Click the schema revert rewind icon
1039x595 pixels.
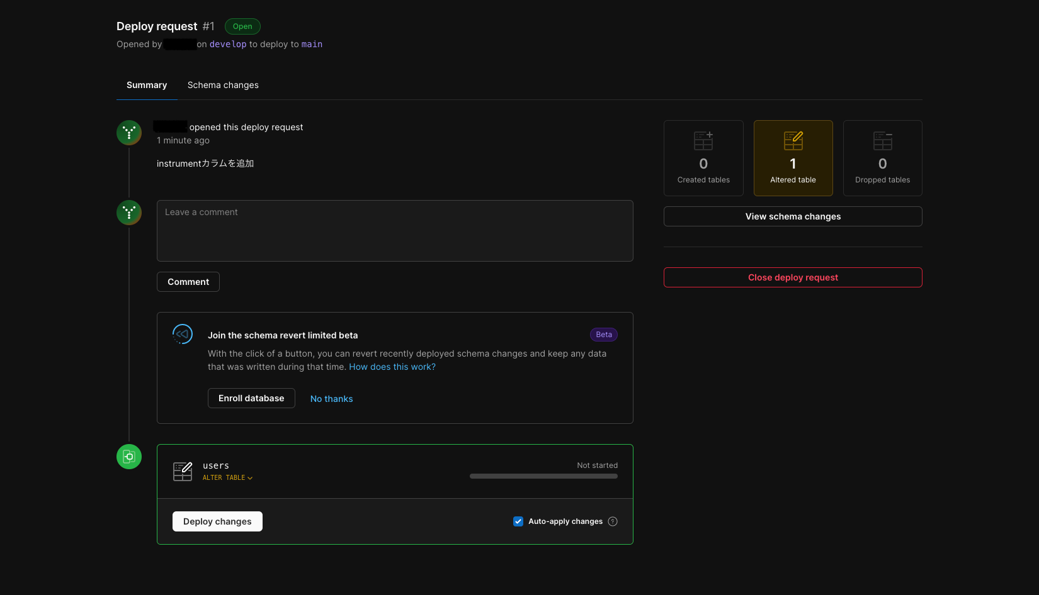[x=183, y=334]
